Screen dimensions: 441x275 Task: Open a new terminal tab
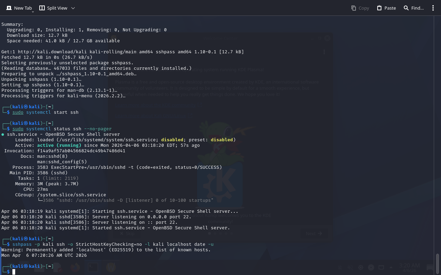pos(19,8)
